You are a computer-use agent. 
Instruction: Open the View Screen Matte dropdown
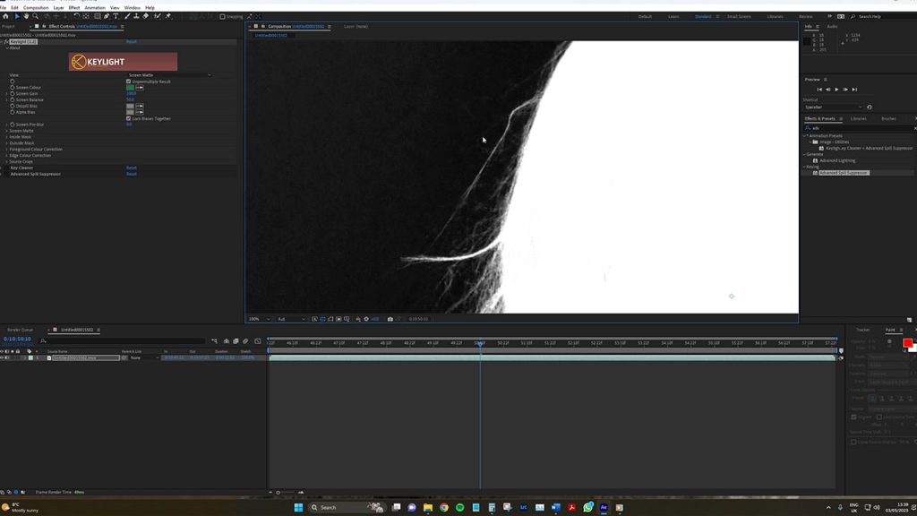[x=169, y=75]
